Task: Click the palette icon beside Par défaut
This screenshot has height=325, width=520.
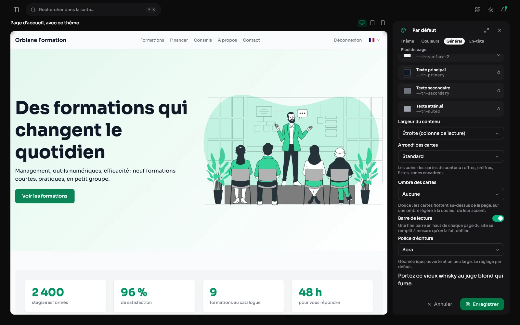Action: coord(403,30)
